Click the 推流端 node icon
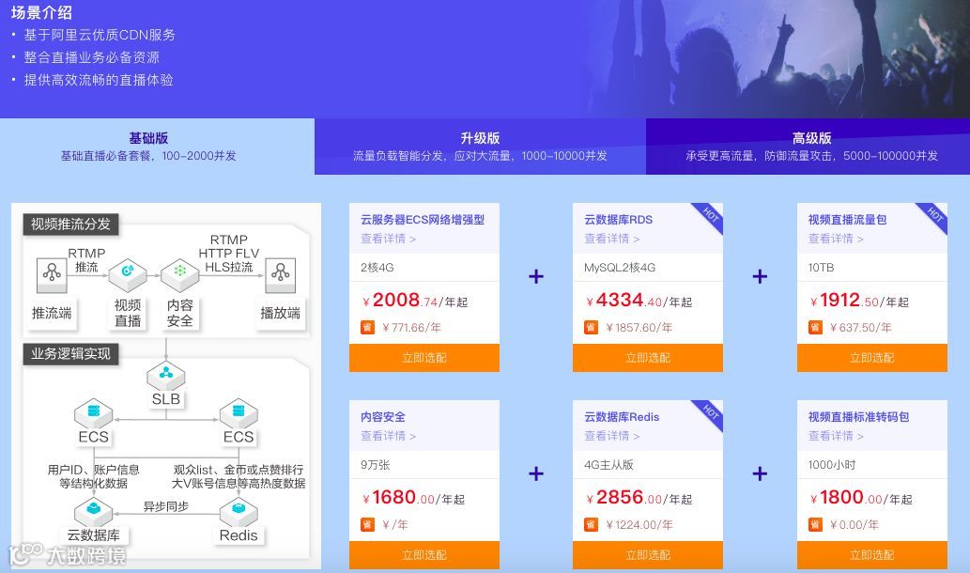Image resolution: width=970 pixels, height=573 pixels. click(52, 274)
